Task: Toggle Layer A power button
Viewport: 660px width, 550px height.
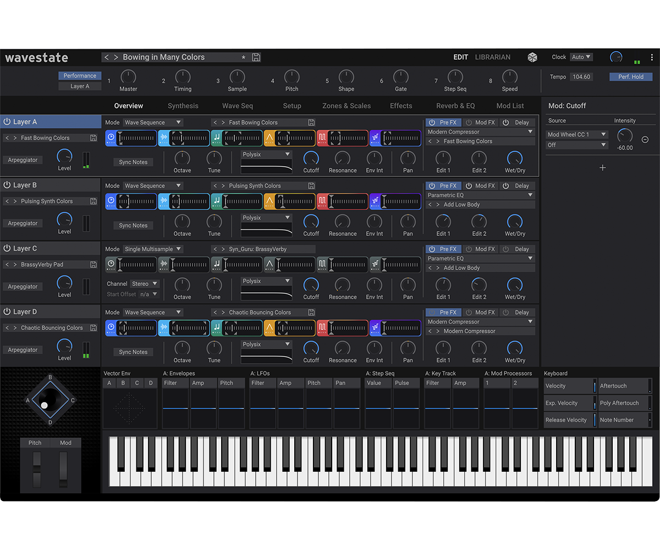Action: (8, 122)
